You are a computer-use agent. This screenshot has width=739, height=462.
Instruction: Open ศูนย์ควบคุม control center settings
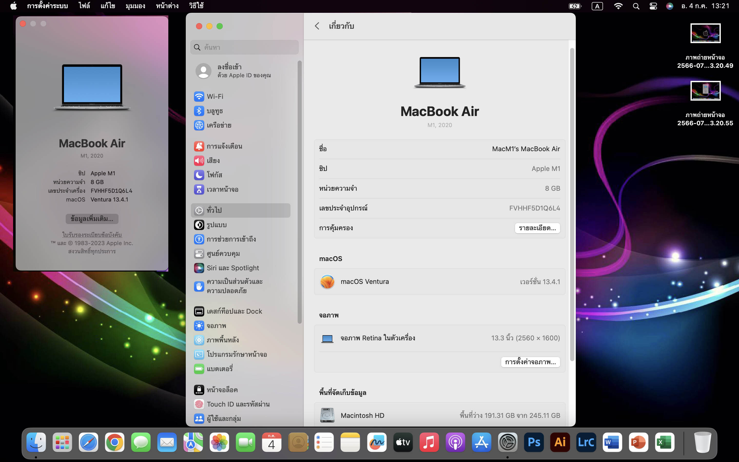click(x=241, y=254)
